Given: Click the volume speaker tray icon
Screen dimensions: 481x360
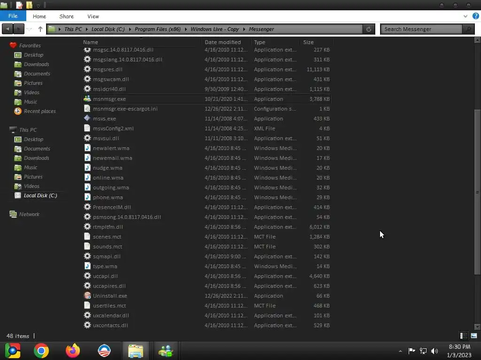Looking at the screenshot, I should point(434,351).
